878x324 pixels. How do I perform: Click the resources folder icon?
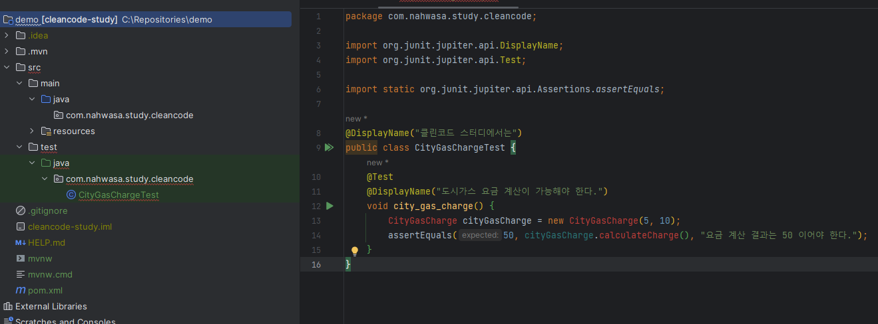point(46,131)
